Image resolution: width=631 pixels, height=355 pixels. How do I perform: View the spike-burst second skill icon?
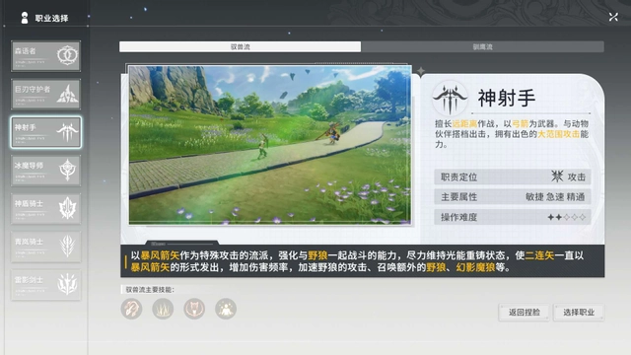pos(163,309)
